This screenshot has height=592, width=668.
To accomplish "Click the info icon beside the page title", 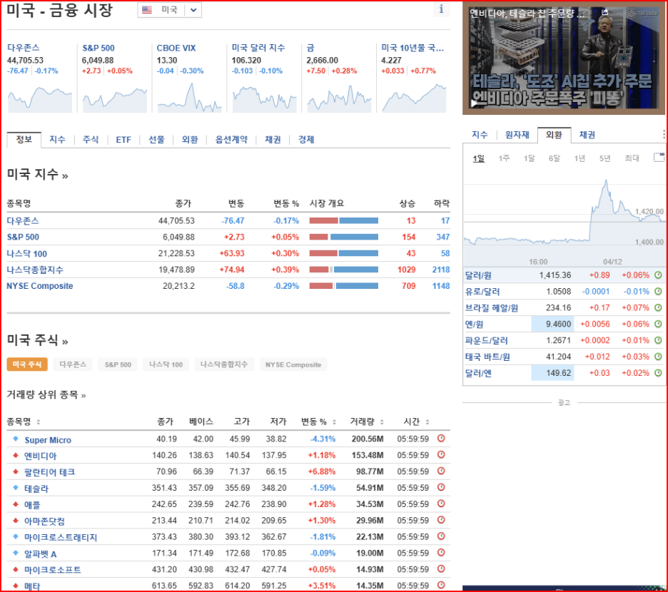I will click(441, 9).
